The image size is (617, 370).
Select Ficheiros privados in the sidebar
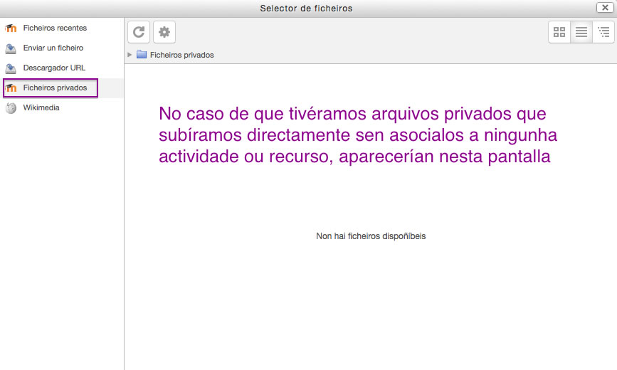pyautogui.click(x=55, y=88)
